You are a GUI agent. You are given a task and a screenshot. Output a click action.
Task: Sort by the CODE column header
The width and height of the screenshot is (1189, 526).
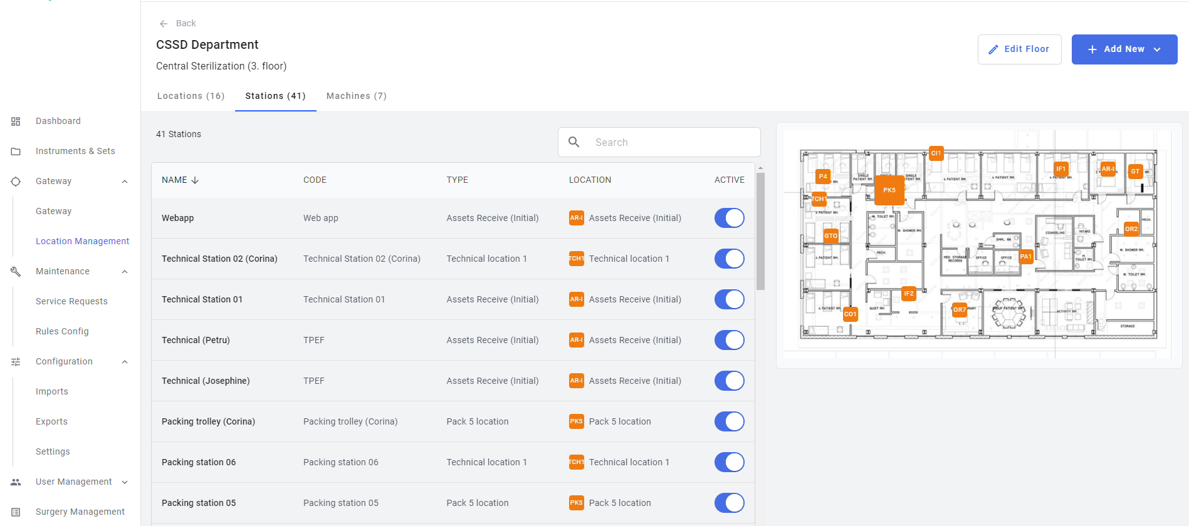click(x=315, y=180)
